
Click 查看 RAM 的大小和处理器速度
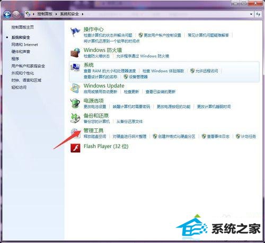pyautogui.click(x=110, y=71)
